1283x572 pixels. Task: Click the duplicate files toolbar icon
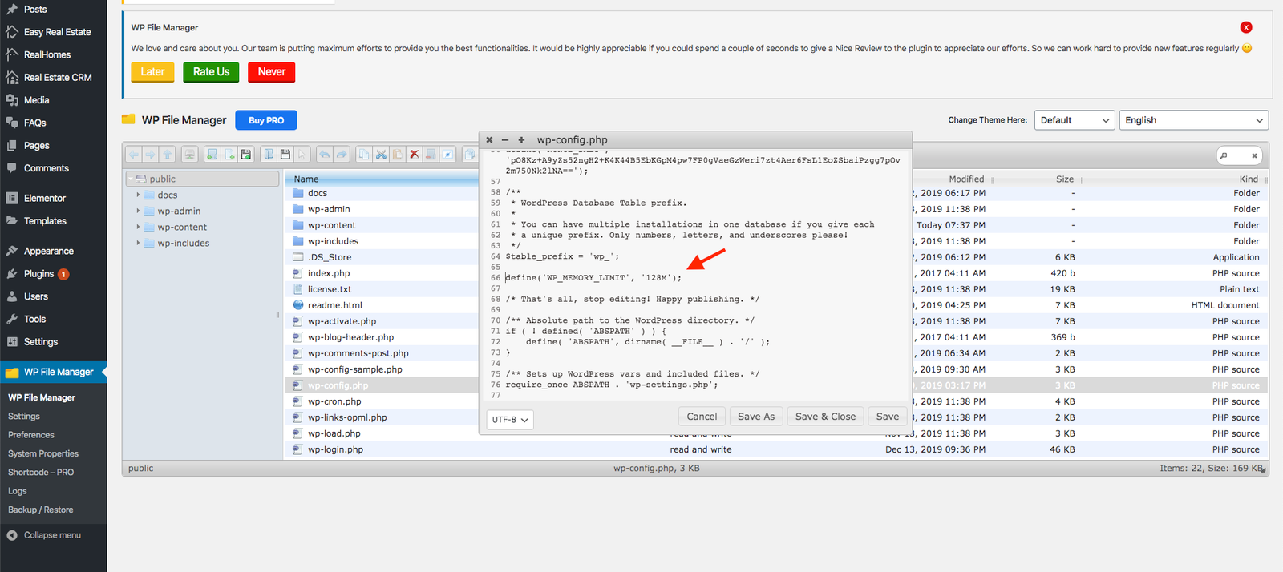point(470,154)
